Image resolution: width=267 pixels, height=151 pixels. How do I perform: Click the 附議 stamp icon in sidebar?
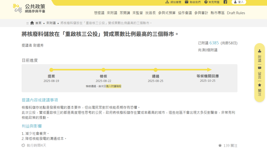point(260,51)
